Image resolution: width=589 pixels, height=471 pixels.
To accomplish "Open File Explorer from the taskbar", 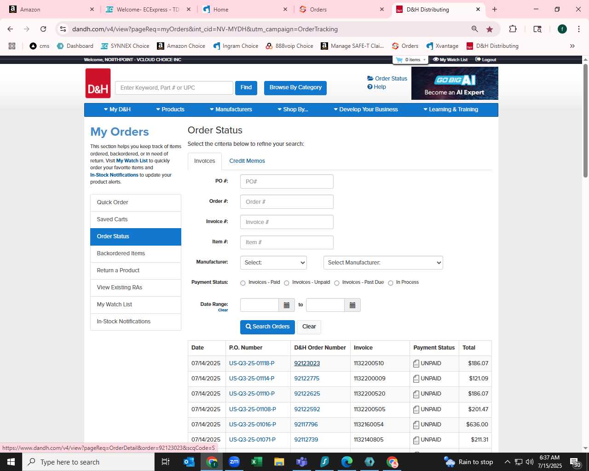I will tap(279, 462).
